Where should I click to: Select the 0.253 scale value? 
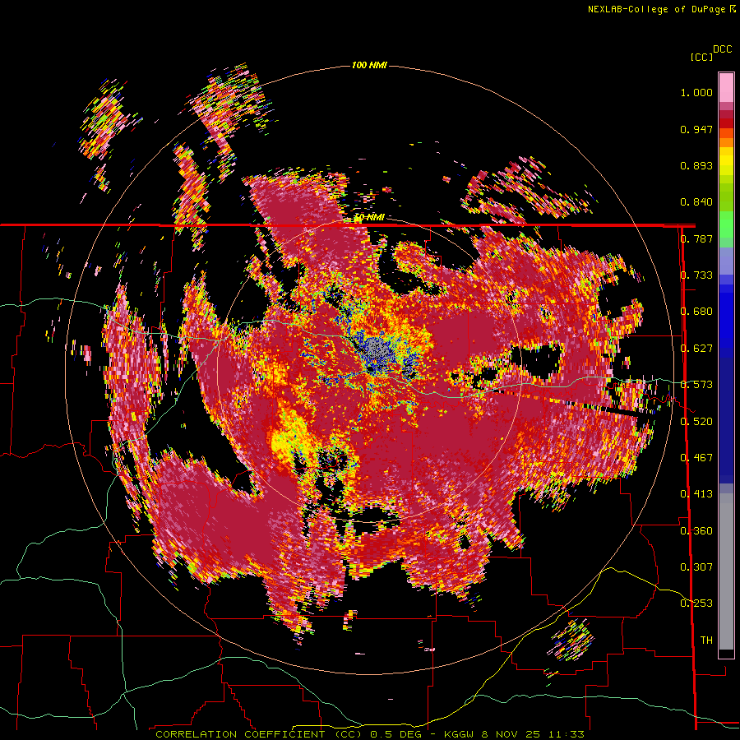pos(696,604)
